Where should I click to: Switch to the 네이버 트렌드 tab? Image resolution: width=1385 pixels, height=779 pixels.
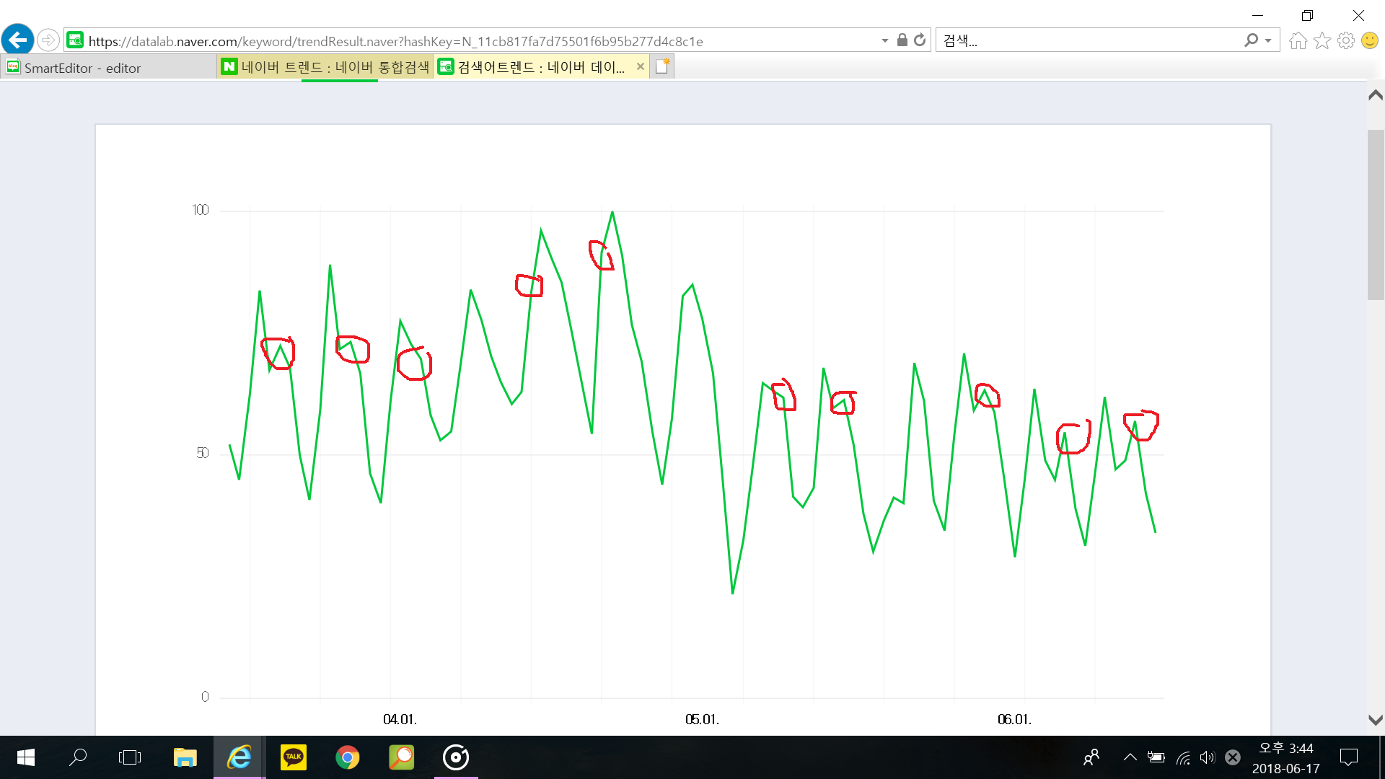pos(325,67)
